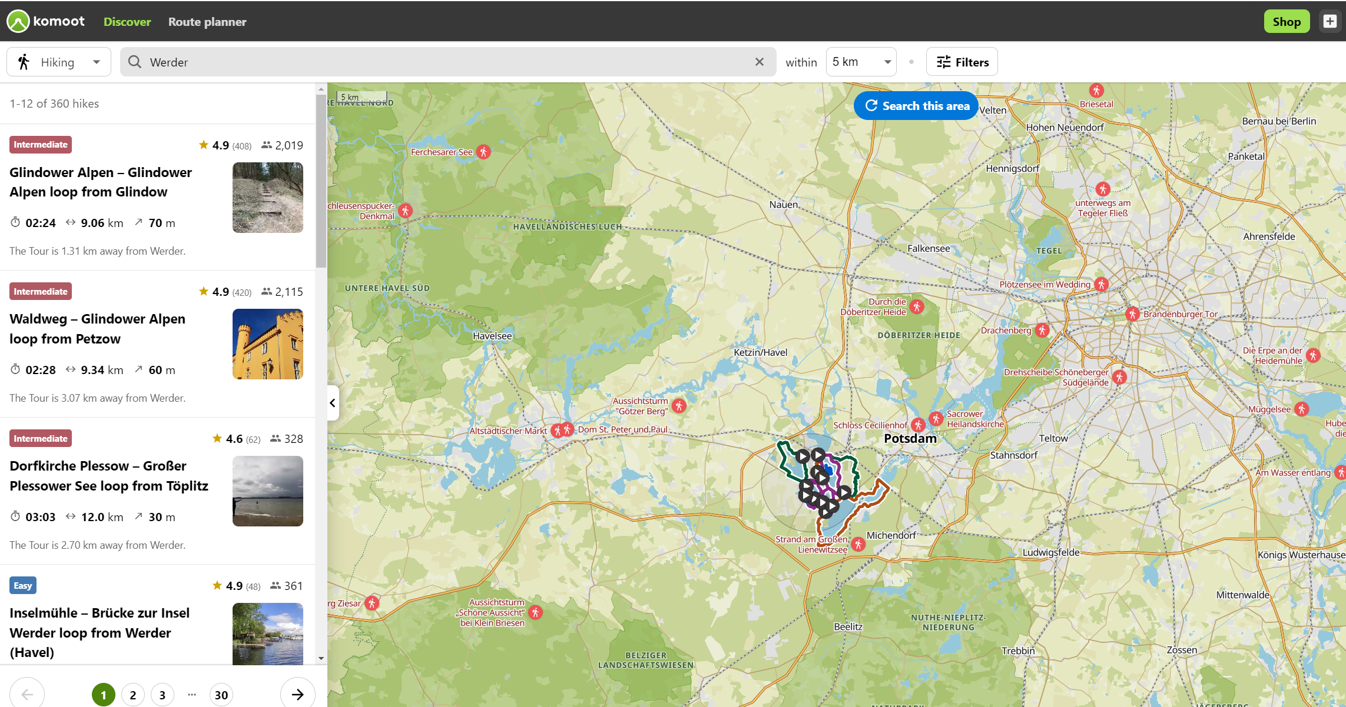Click Aussichtsturm Götzer Berg marker
The height and width of the screenshot is (707, 1346).
click(x=679, y=406)
